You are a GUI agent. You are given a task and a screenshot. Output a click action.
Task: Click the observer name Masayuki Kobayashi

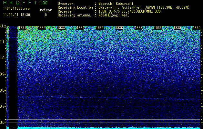116,4
